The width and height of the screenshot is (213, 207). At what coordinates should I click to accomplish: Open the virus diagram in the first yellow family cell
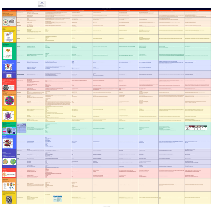click(9, 37)
